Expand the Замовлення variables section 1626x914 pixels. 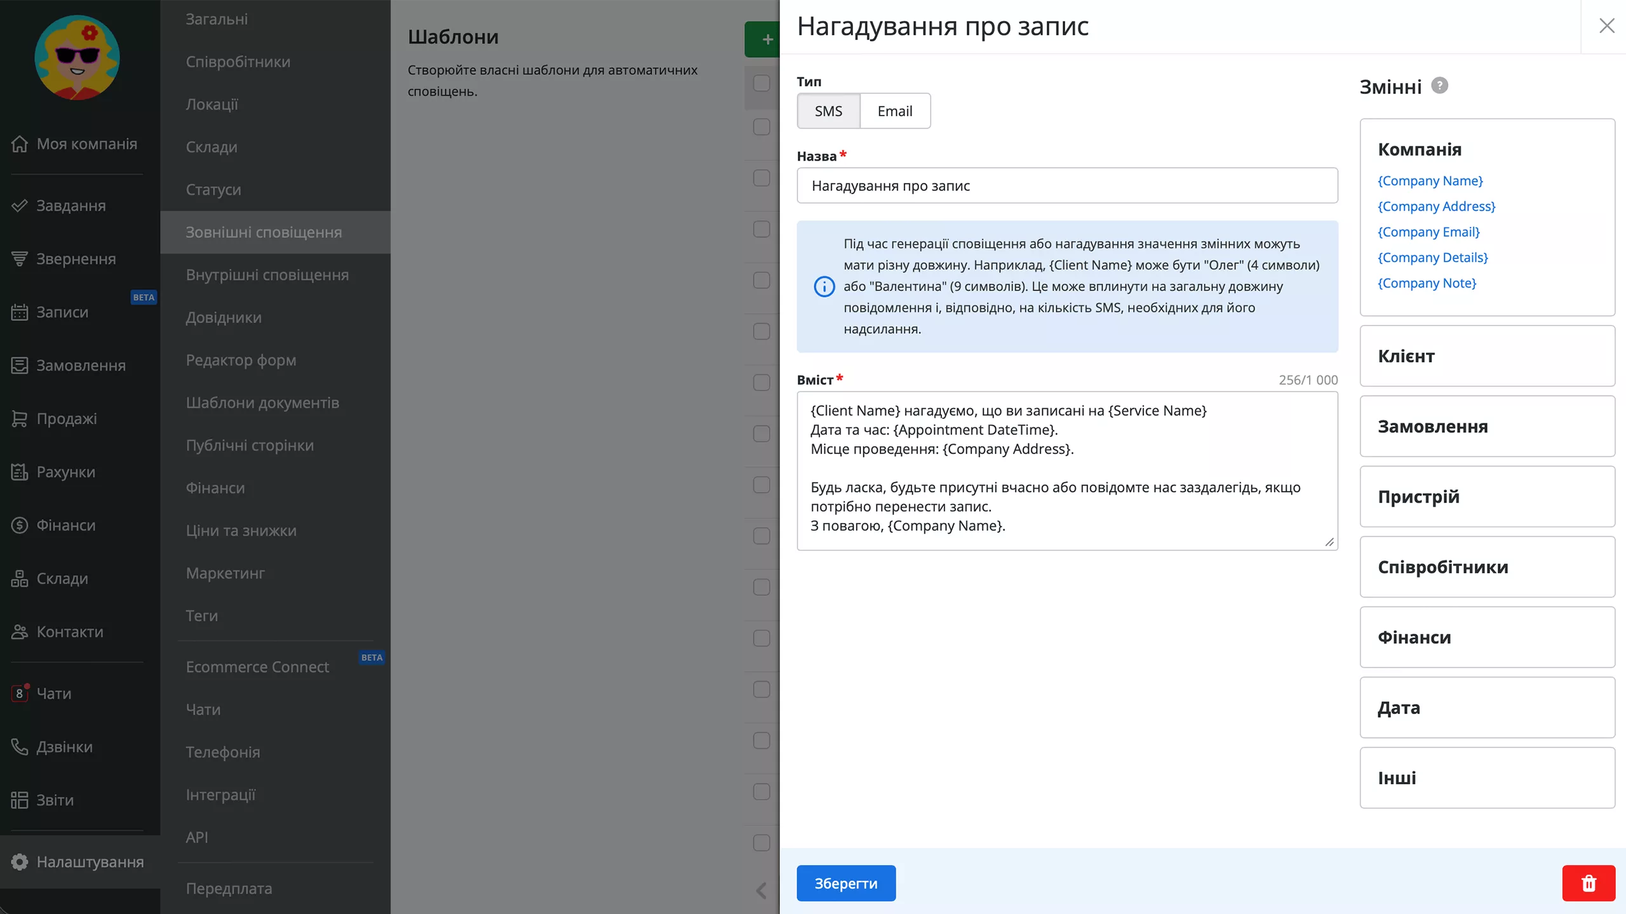[1487, 427]
